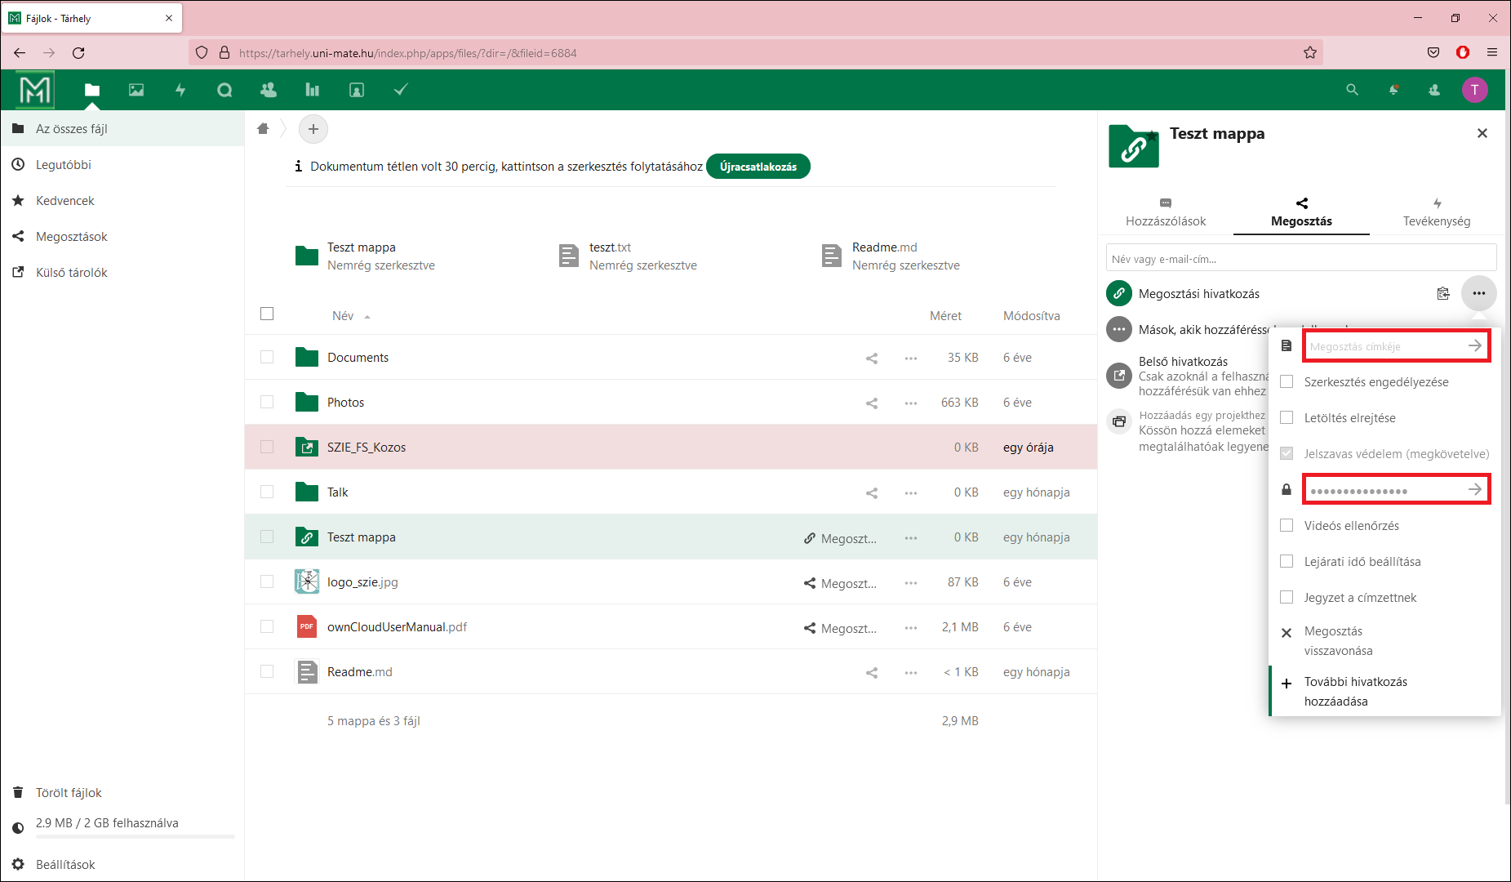Select checkbox for ownCloudUserManual.pdf
Viewport: 1511px width, 882px height.
[x=267, y=626]
